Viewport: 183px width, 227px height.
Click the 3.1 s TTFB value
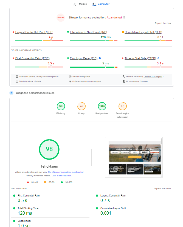point(160,63)
